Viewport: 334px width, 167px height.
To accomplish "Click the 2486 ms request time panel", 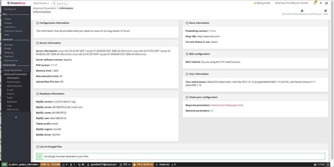I will pyautogui.click(x=45, y=164).
